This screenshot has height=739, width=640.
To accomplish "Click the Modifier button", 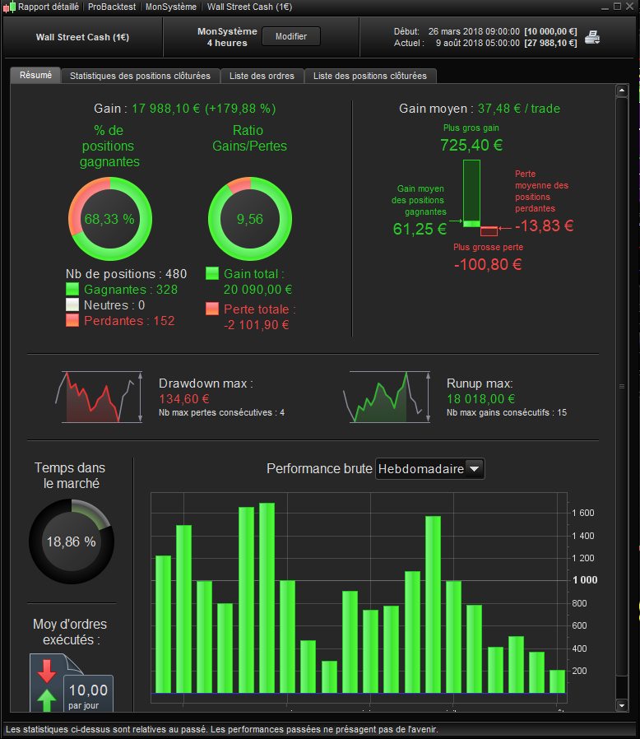I will [290, 36].
